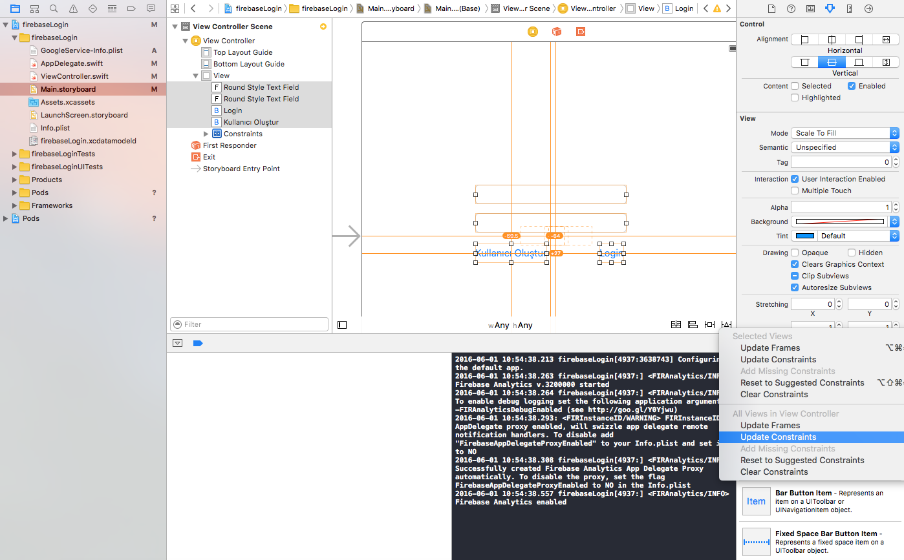Click the outline Filter field
904x560 pixels.
pyautogui.click(x=249, y=324)
